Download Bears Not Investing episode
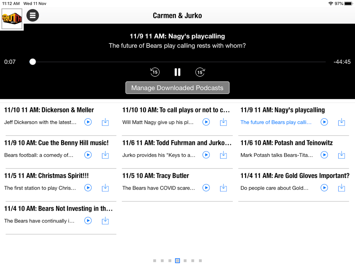355x266 pixels. (x=105, y=221)
